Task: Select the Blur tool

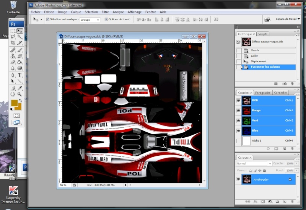Action: (x=13, y=68)
